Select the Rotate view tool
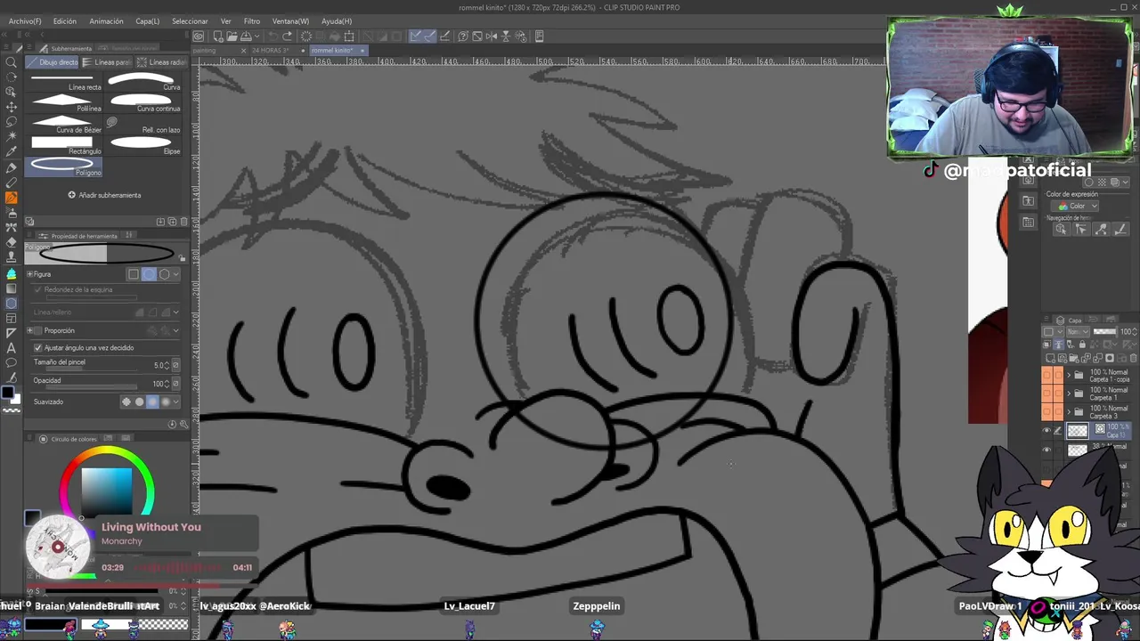The image size is (1140, 641). 12,77
